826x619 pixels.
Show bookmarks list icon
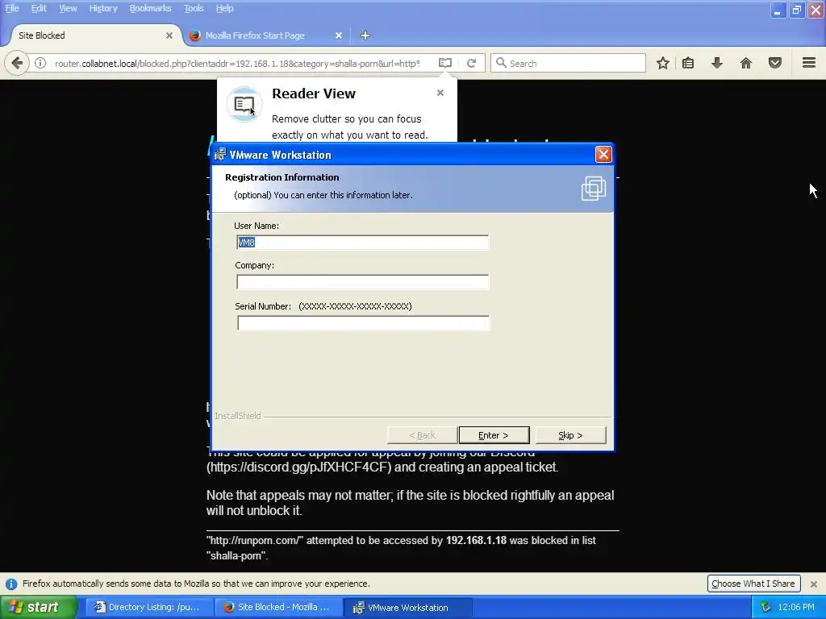tap(688, 63)
